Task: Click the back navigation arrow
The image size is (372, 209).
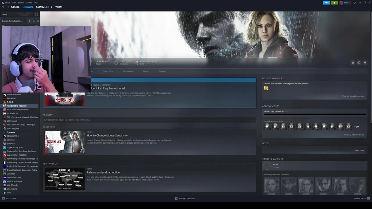Action: 3,7
